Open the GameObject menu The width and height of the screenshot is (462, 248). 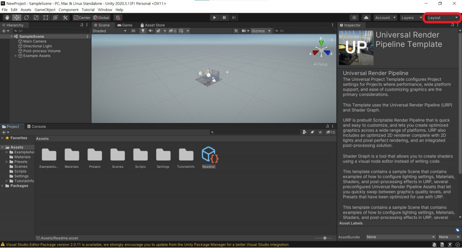(45, 10)
